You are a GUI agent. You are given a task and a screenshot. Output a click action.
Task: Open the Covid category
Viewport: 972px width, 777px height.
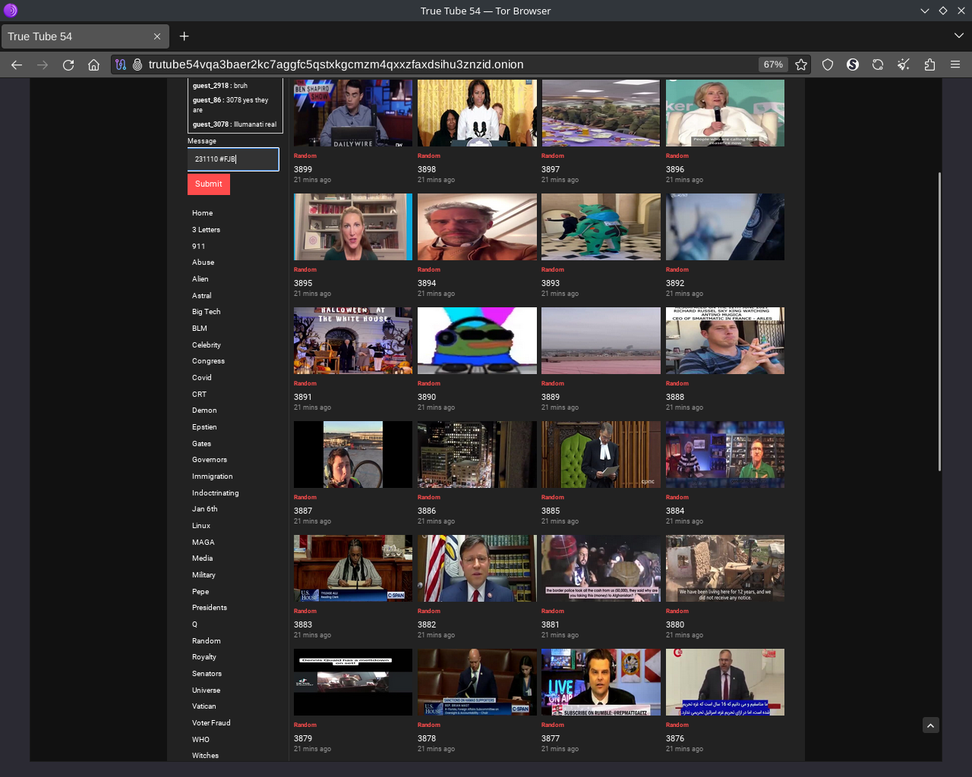pos(201,378)
